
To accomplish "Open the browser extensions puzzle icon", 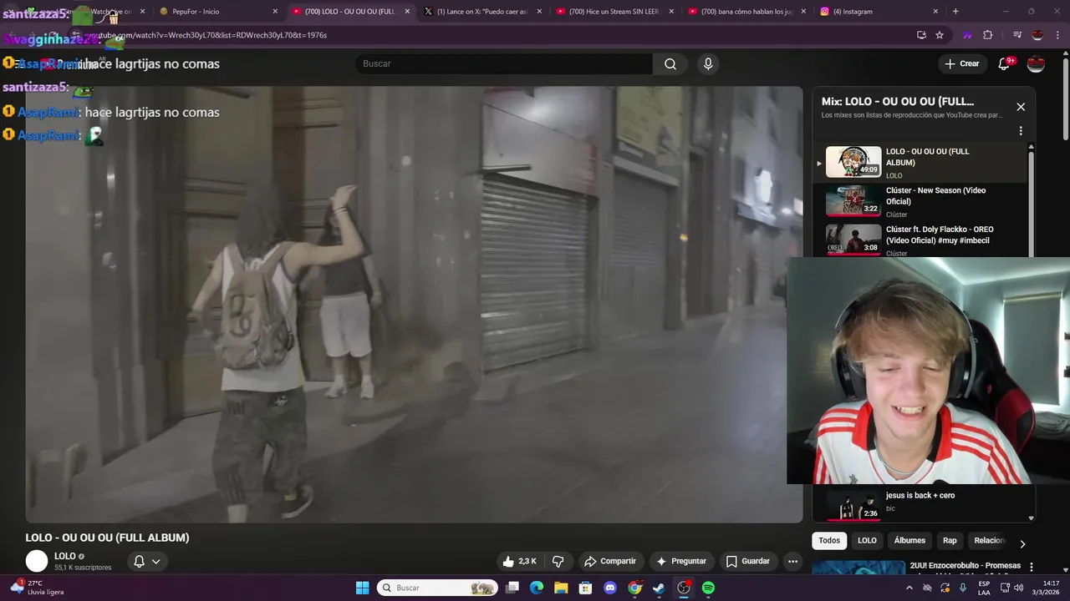I will point(987,35).
